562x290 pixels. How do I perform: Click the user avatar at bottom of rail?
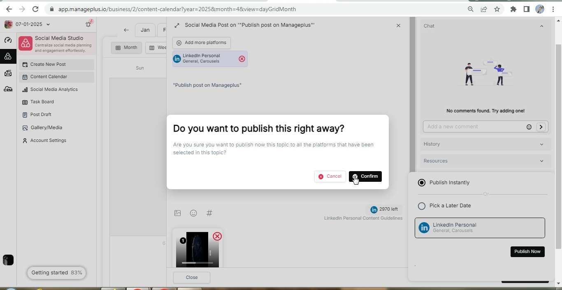[8, 260]
